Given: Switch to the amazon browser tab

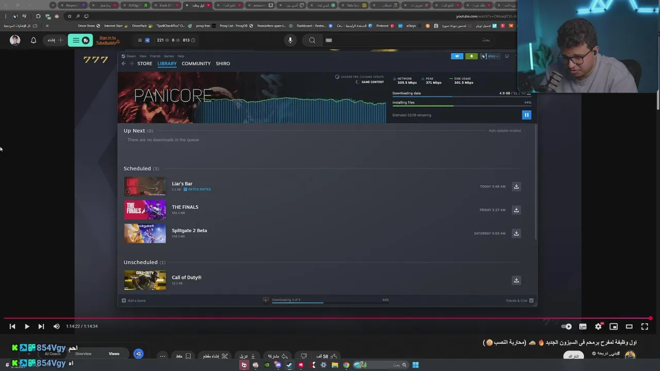Looking at the screenshot, I should pos(260,5).
